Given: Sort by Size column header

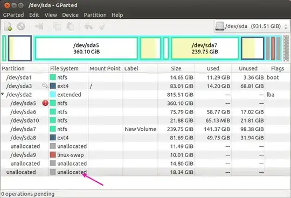Looking at the screenshot, I should click(x=176, y=68).
